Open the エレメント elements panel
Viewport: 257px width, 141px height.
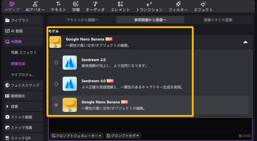(120, 6)
